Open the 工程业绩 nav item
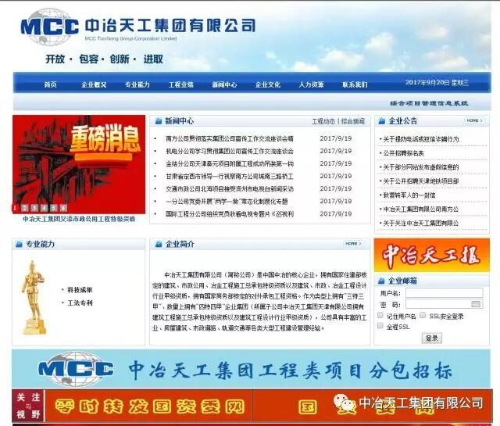This screenshot has width=500, height=426. click(181, 84)
